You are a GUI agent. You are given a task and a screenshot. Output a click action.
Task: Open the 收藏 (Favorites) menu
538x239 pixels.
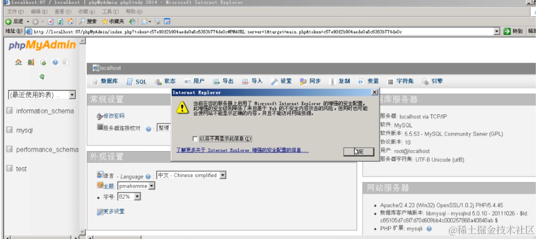(86, 12)
